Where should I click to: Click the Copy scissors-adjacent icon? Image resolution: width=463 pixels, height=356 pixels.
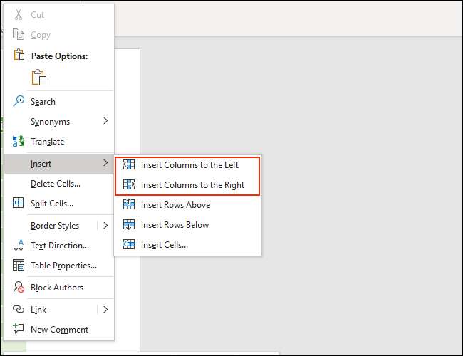click(x=19, y=35)
